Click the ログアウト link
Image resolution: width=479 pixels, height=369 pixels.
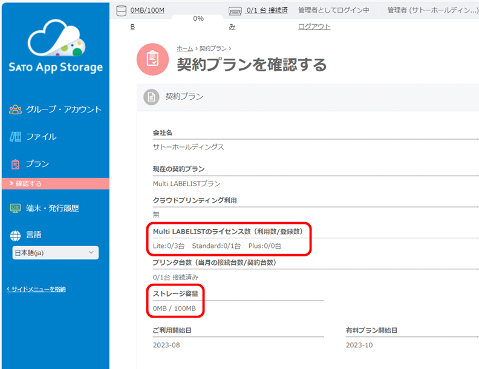pos(314,27)
